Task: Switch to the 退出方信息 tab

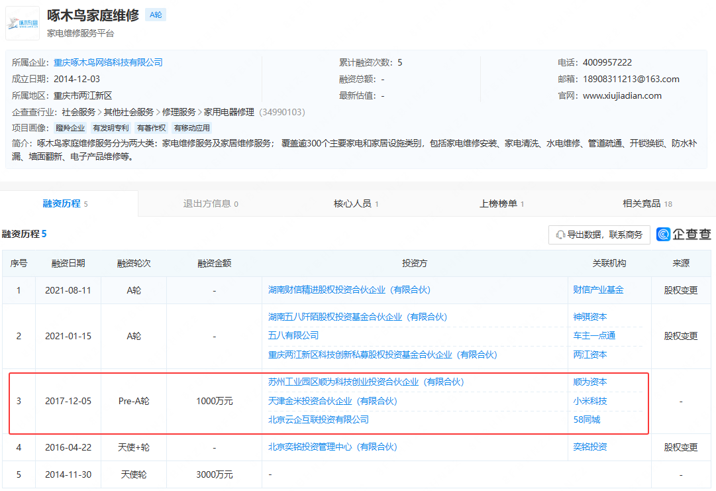Action: 211,203
